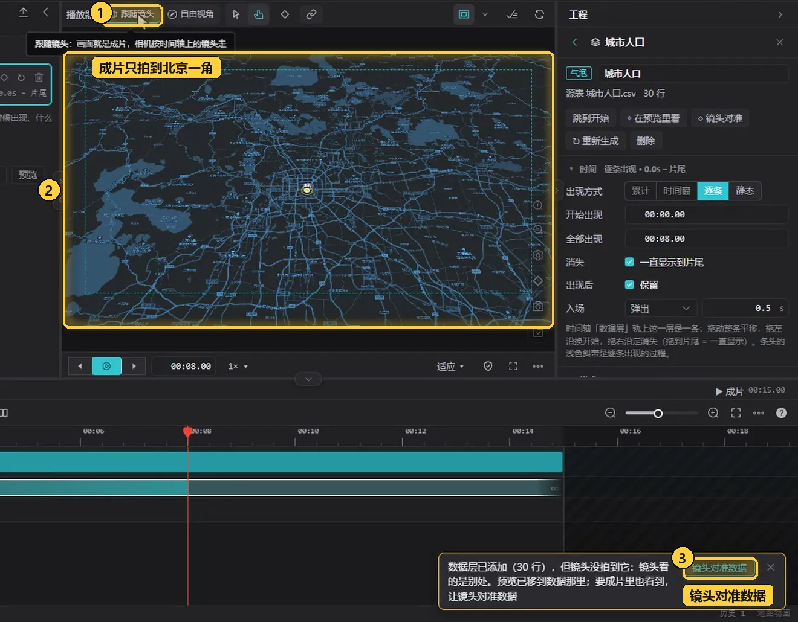798x622 pixels.
Task: Open the gear settings beside the preview
Action: [x=537, y=255]
